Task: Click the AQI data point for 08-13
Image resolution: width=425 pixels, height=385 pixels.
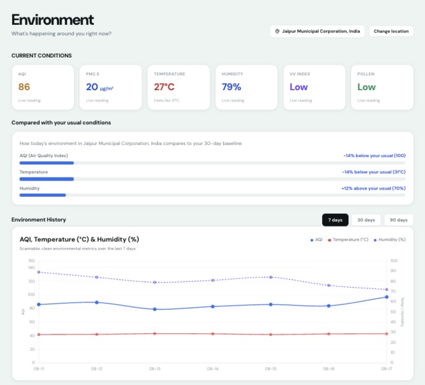Action: (x=155, y=309)
